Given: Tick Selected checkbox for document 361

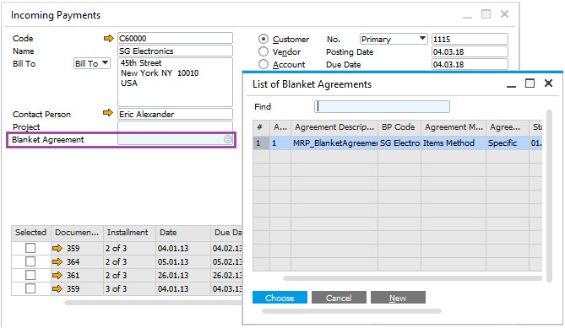Looking at the screenshot, I should 30,275.
